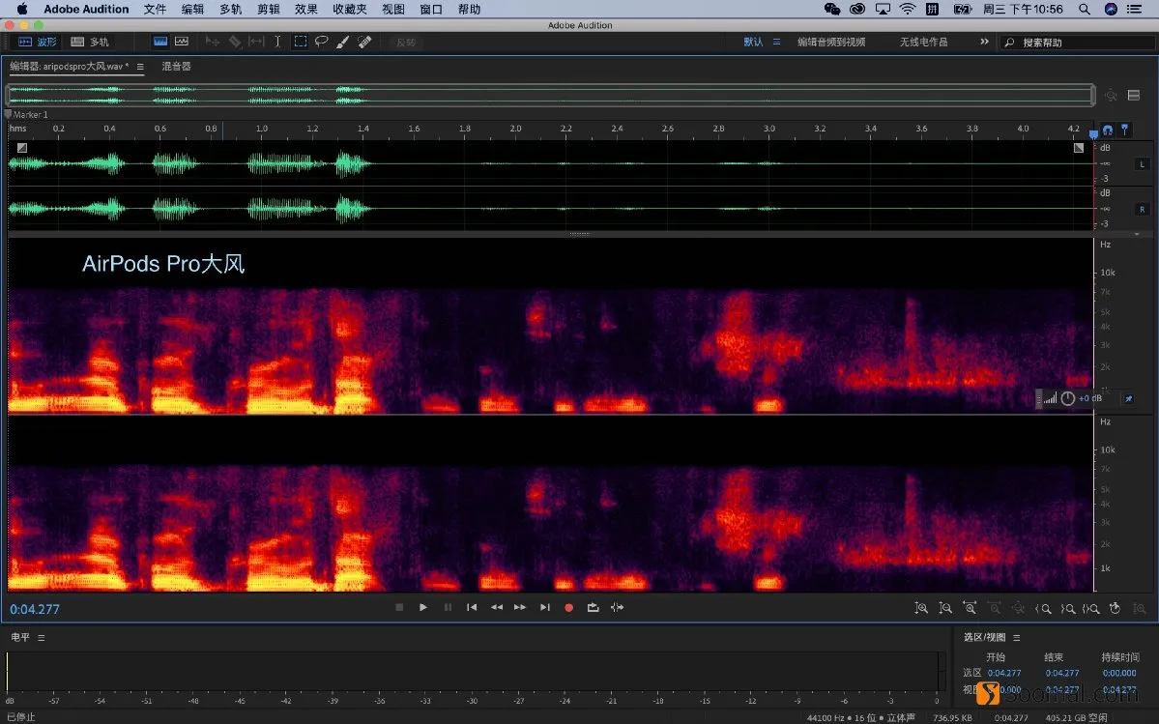The height and width of the screenshot is (724, 1159).
Task: Toggle Skip Selection button
Action: (x=617, y=607)
